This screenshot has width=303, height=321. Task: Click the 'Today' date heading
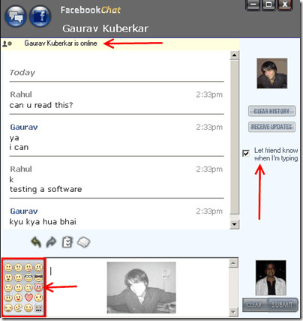coord(22,73)
